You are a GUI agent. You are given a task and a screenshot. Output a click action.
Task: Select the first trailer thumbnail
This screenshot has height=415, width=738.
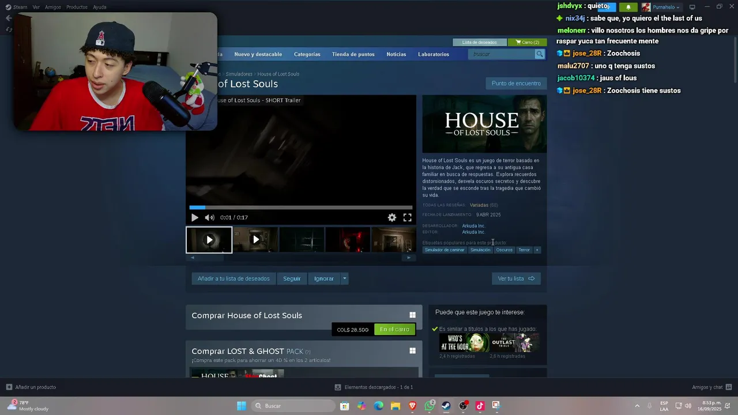[x=209, y=240]
